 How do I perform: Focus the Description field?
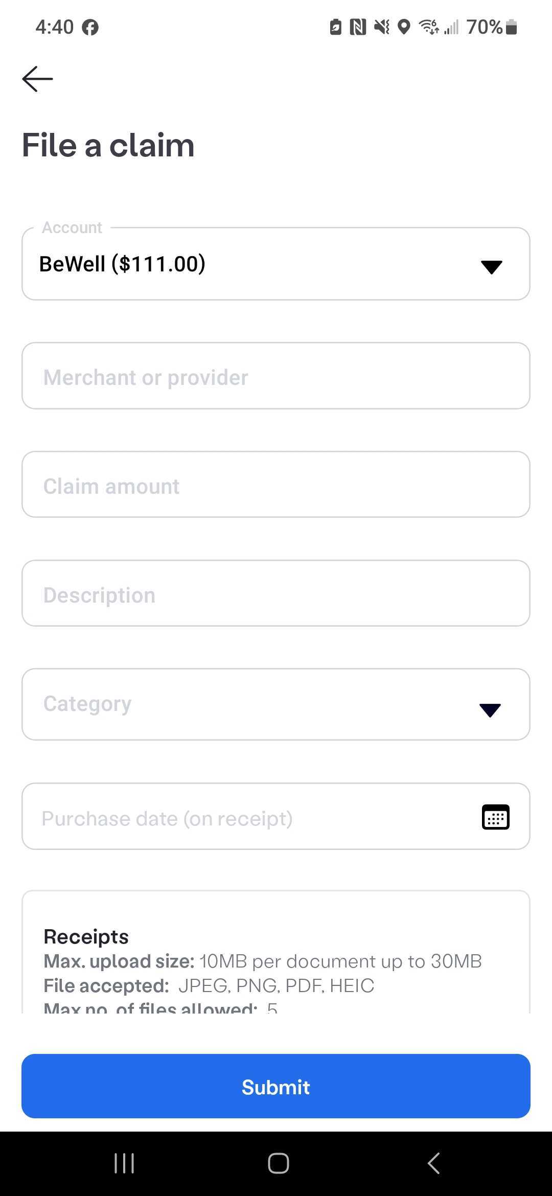(x=276, y=593)
